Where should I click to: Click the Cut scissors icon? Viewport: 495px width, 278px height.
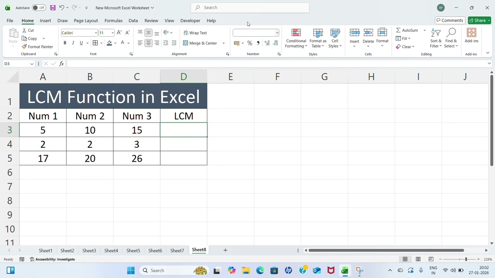24,30
